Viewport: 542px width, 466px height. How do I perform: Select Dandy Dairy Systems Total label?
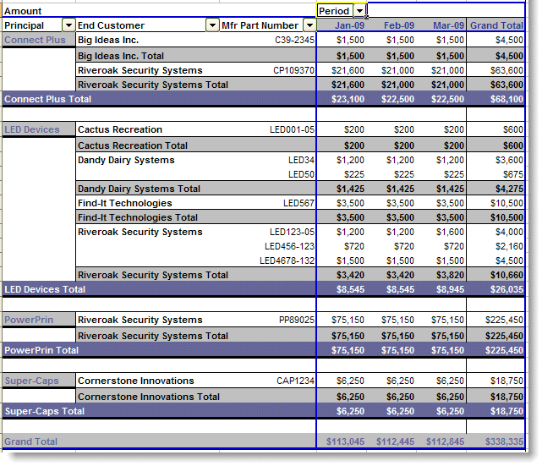point(139,189)
